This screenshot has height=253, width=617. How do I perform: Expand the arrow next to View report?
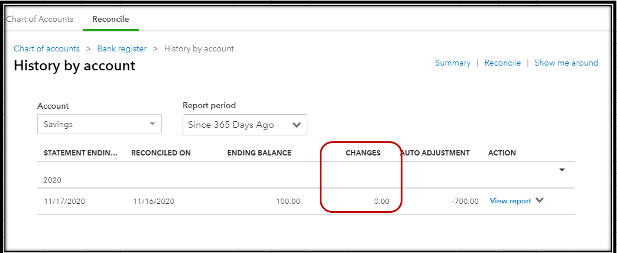540,200
